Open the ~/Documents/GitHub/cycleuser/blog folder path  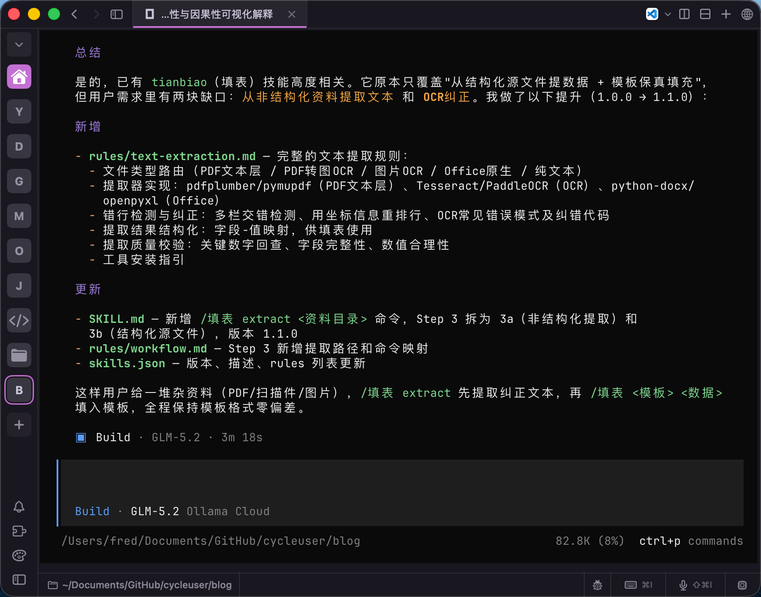pos(140,585)
